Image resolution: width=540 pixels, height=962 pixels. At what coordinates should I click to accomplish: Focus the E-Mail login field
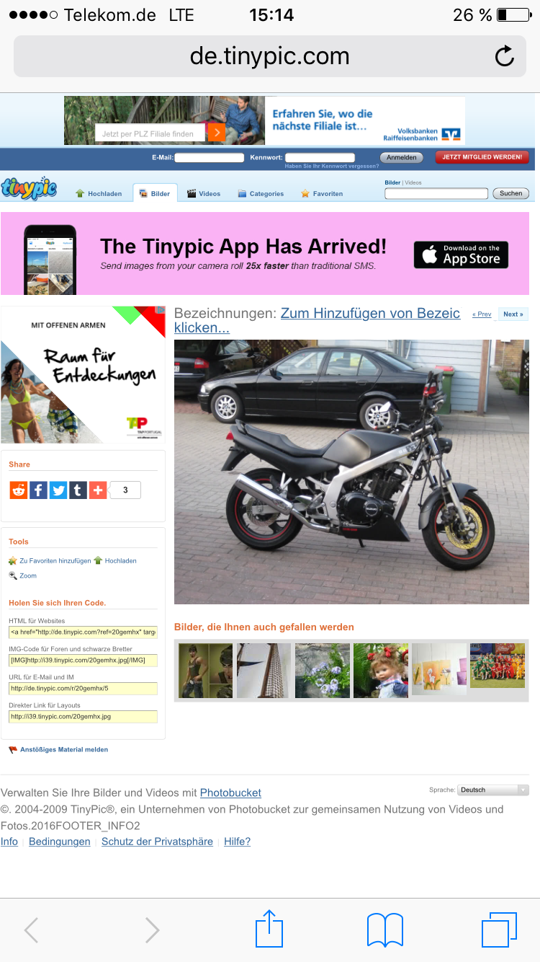[210, 157]
